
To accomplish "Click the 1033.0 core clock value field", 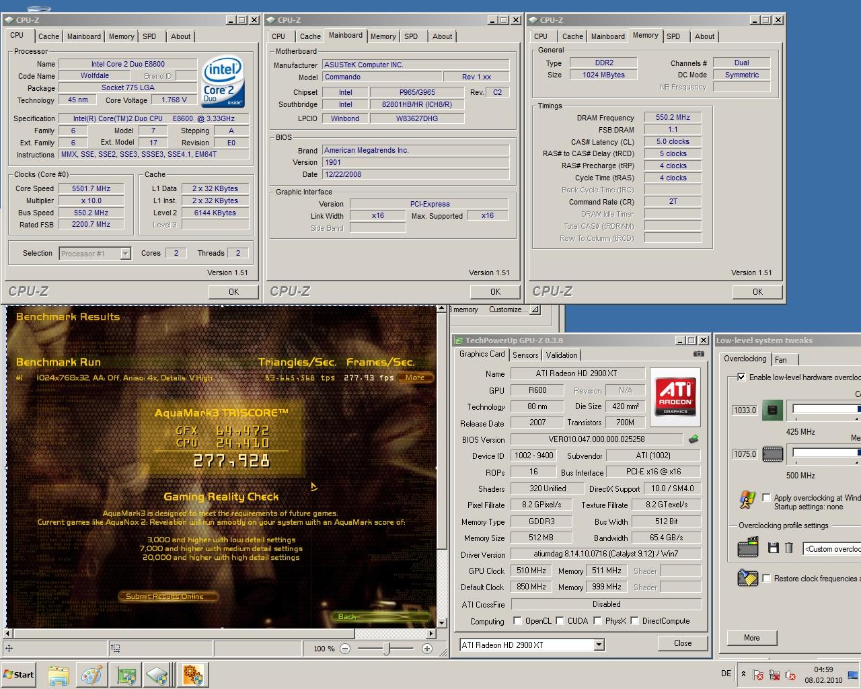I will click(745, 410).
